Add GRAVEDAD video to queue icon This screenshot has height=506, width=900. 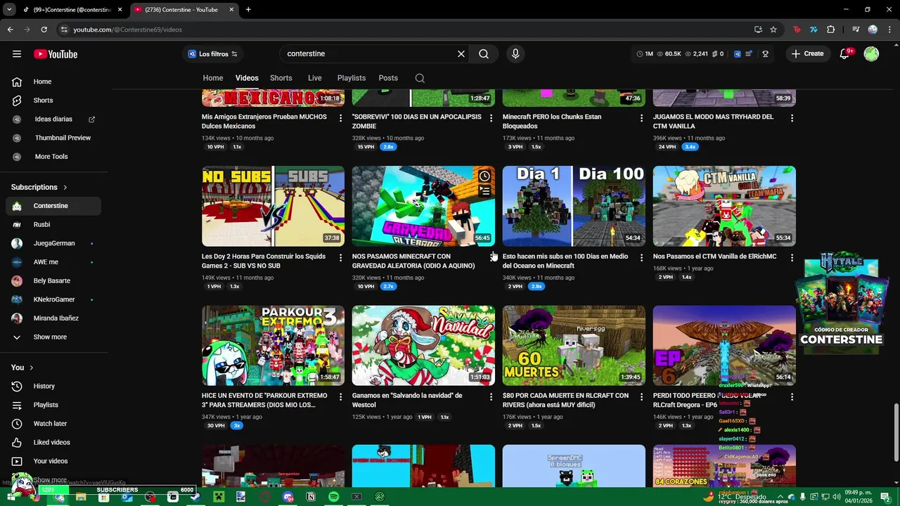pyautogui.click(x=484, y=191)
